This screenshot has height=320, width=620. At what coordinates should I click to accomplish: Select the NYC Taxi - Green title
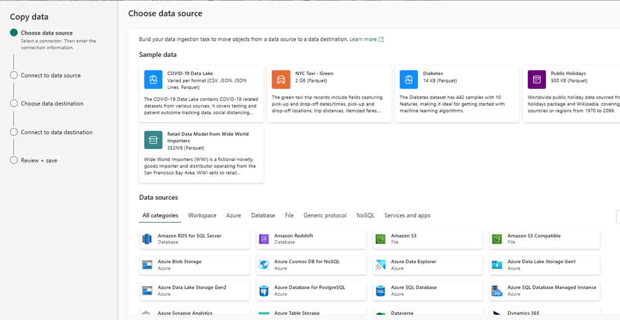314,73
